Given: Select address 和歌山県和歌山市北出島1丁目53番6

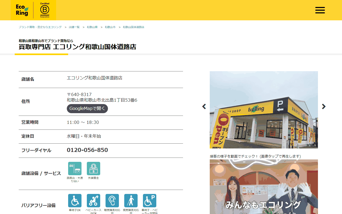Looking at the screenshot, I should [x=102, y=100].
